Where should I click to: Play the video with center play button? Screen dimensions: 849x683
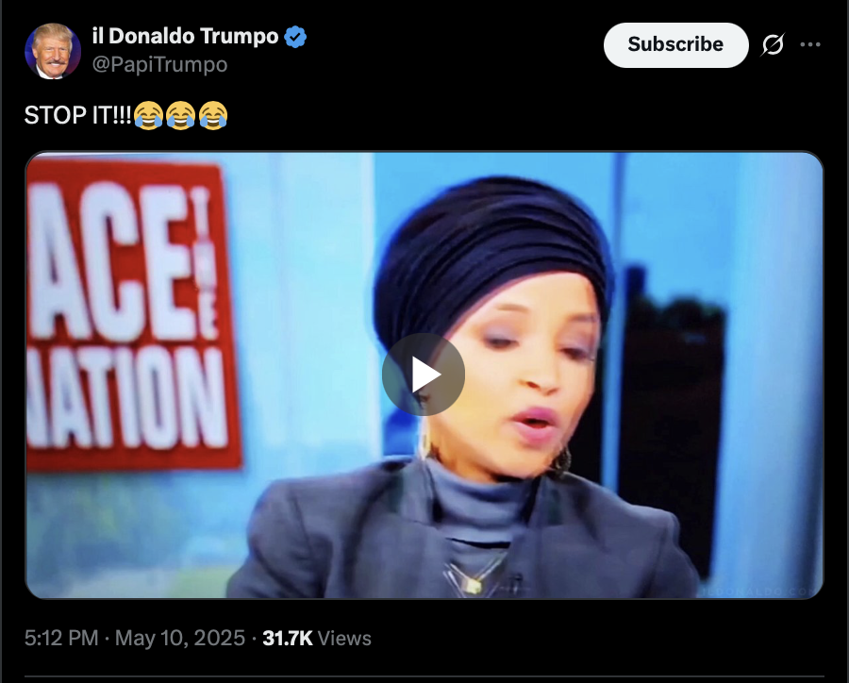tap(424, 375)
